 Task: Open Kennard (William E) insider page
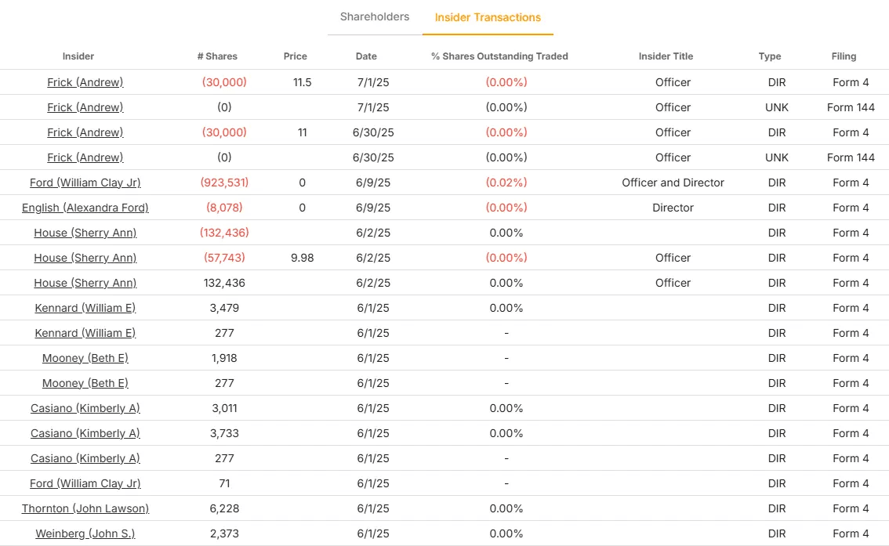point(85,308)
